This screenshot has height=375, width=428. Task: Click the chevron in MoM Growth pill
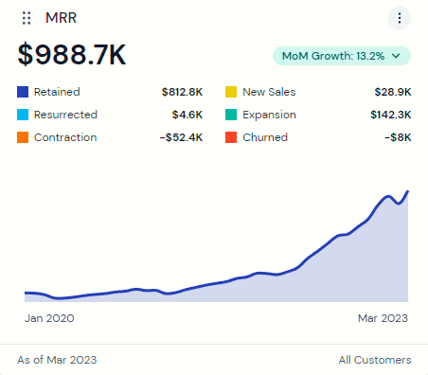pos(396,56)
